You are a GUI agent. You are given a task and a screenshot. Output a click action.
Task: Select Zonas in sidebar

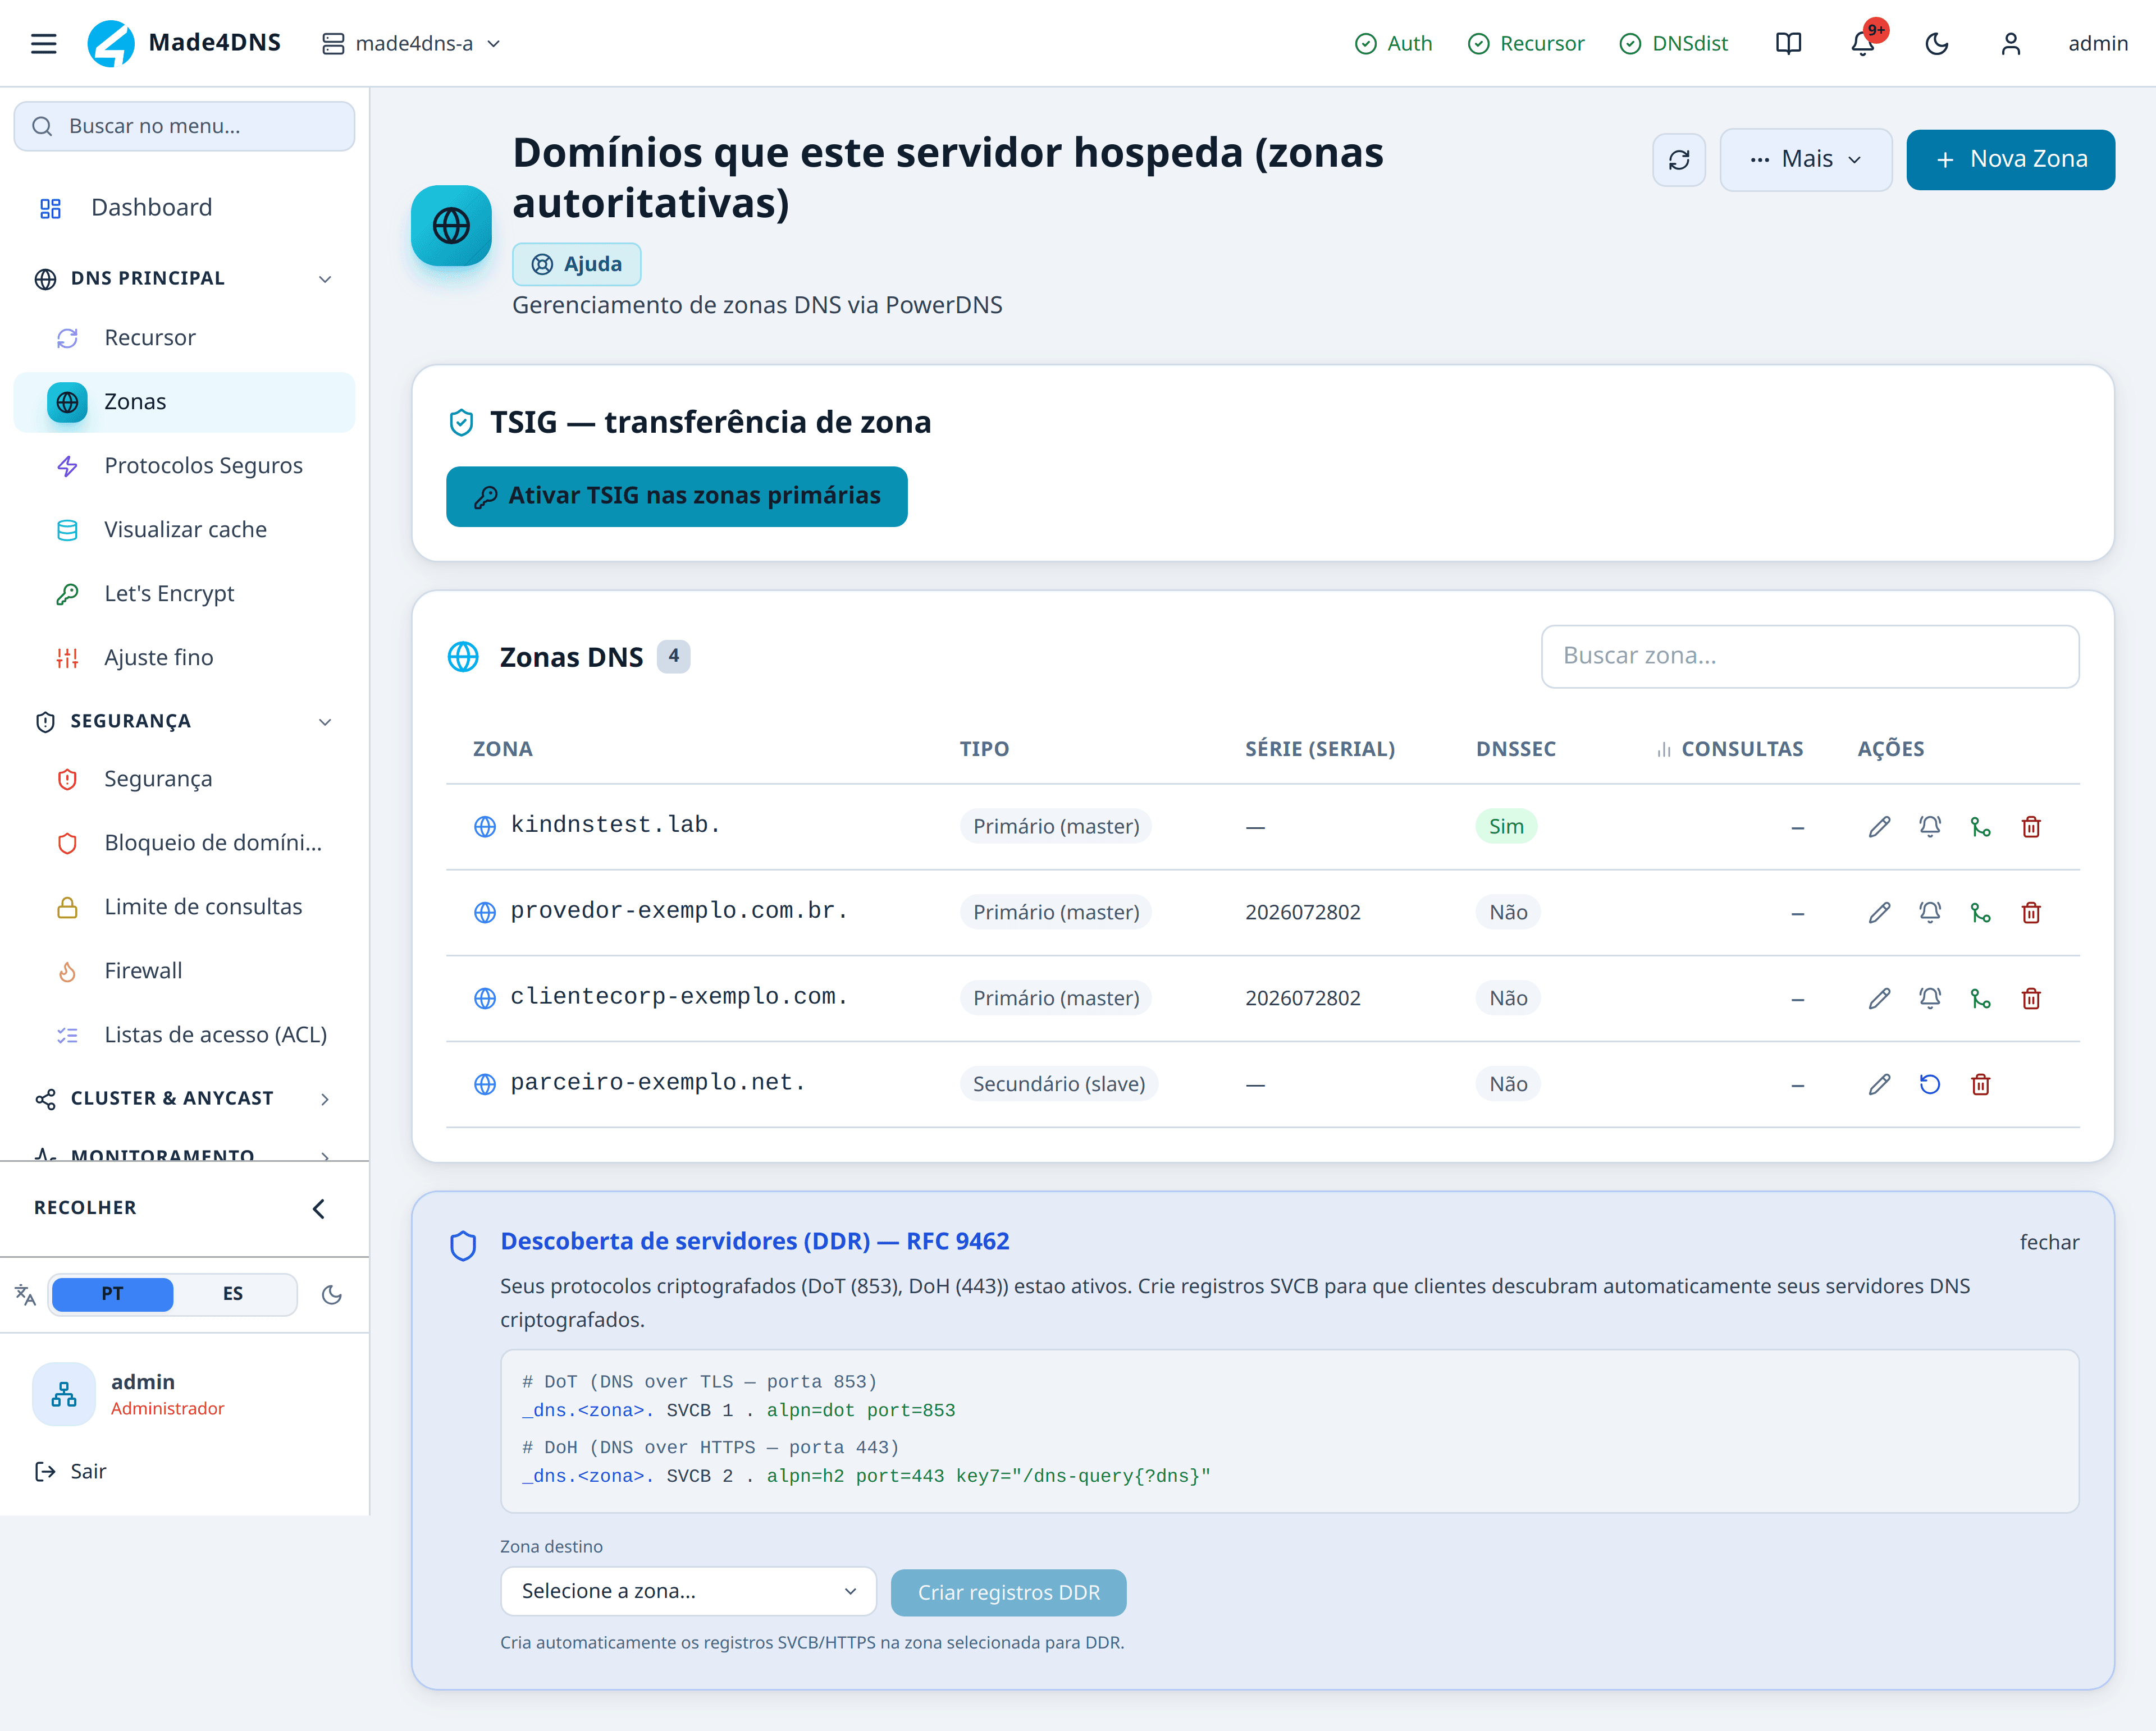point(184,402)
